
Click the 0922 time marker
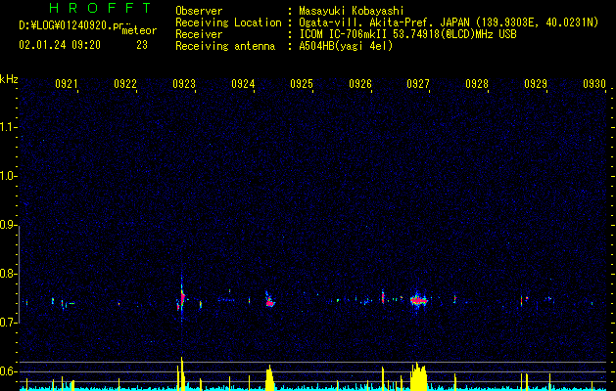tap(125, 83)
